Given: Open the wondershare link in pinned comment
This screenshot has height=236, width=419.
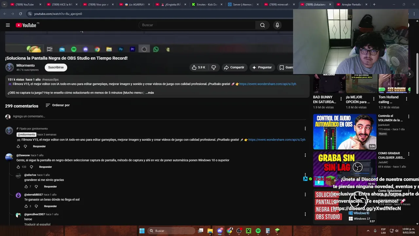Looking at the screenshot, I should click(x=277, y=140).
